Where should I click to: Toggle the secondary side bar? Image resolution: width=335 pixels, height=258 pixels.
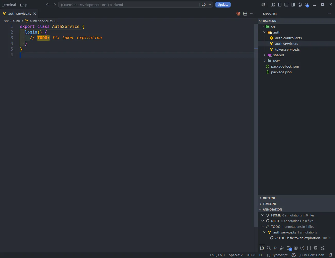[x=293, y=5]
